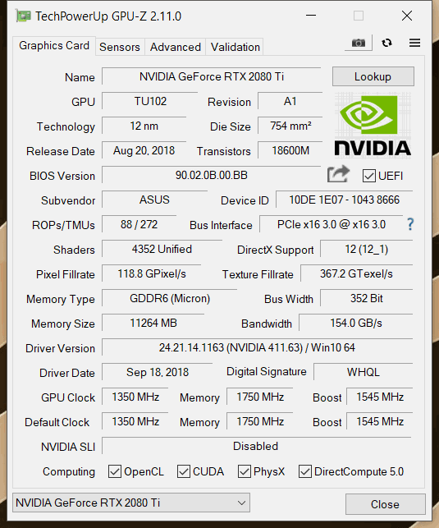The height and width of the screenshot is (528, 439).
Task: Click the BIOS Version text field
Action: pyautogui.click(x=211, y=175)
